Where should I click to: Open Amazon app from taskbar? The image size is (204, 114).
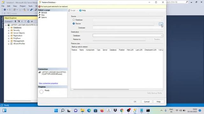click(109, 111)
